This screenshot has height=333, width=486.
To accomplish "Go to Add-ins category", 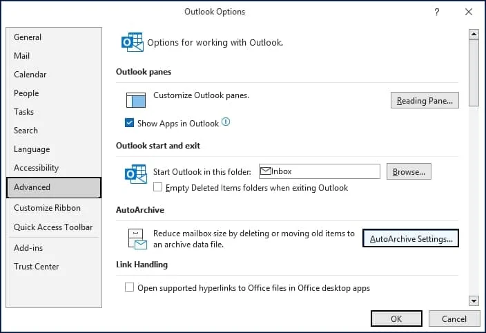I will (54, 248).
